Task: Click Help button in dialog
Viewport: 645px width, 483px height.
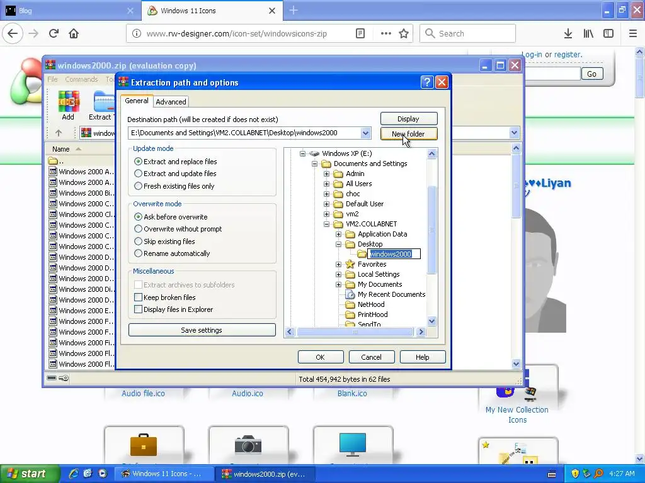Action: pos(423,357)
